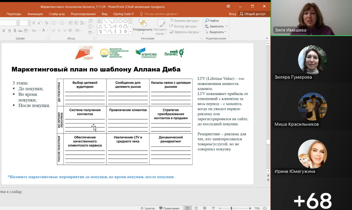Image resolution: width=352 pixels, height=210 pixels.
Task: Clear all text formatting
Action: coord(46,23)
